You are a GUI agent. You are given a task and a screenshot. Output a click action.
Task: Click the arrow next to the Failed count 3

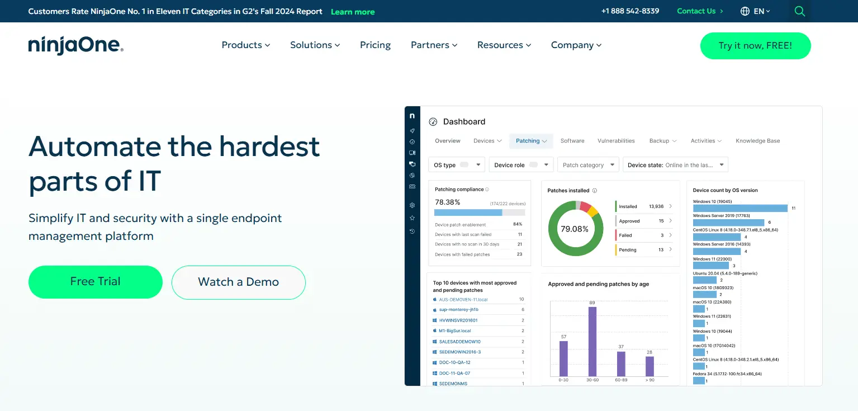pos(670,235)
